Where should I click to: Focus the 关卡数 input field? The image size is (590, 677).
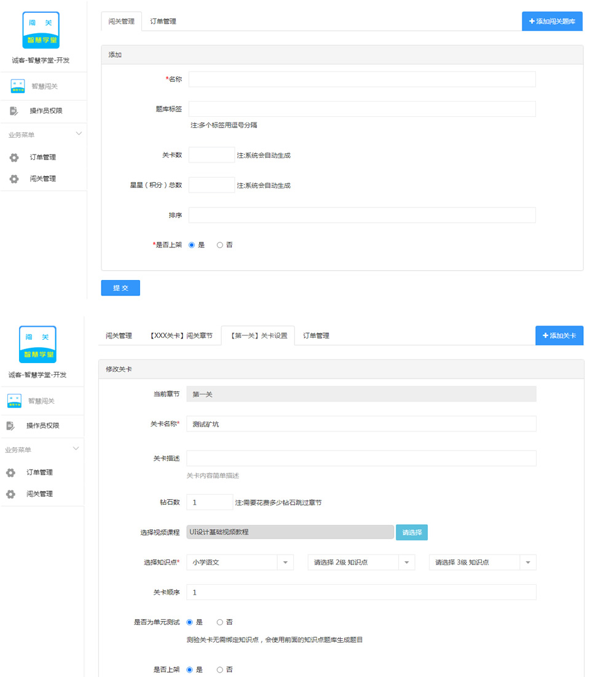212,155
